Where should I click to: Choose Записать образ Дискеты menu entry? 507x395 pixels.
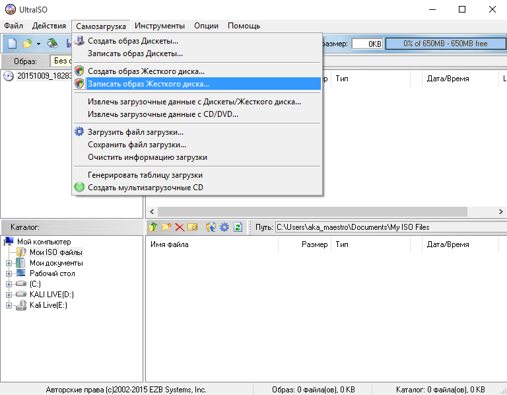(x=197, y=54)
